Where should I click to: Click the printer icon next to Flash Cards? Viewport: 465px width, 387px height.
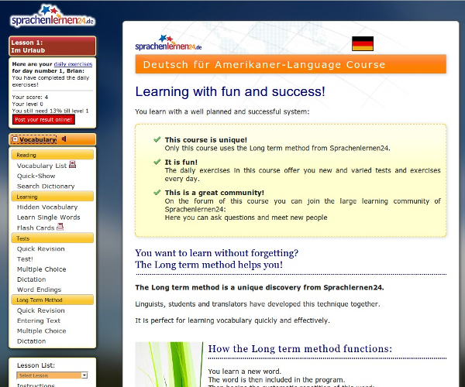coord(60,227)
